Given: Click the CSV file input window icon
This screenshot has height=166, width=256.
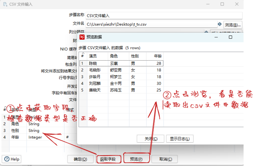Looking at the screenshot, I should pos(5,4).
